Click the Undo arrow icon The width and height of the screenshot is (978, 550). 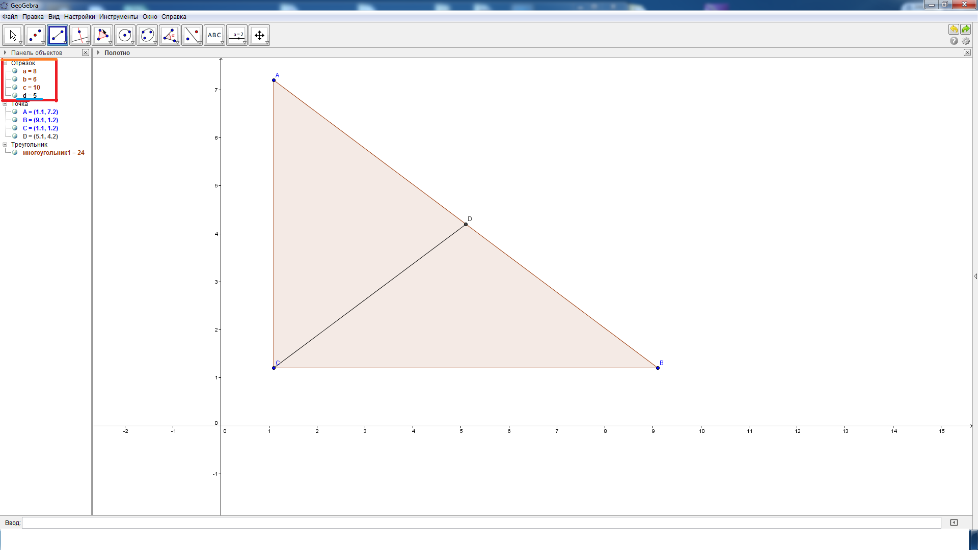pyautogui.click(x=954, y=29)
